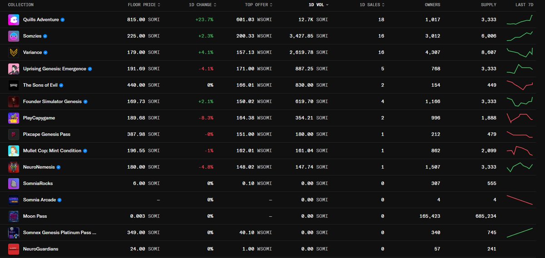The image size is (545, 258).
Task: View the Somnex Genesis Platinum Pass sparkline
Action: click(x=520, y=233)
